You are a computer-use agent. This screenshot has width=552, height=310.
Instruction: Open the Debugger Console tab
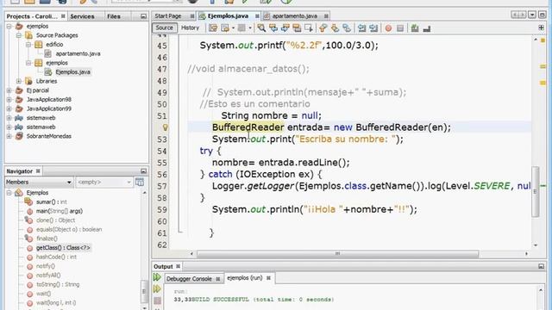pos(189,279)
